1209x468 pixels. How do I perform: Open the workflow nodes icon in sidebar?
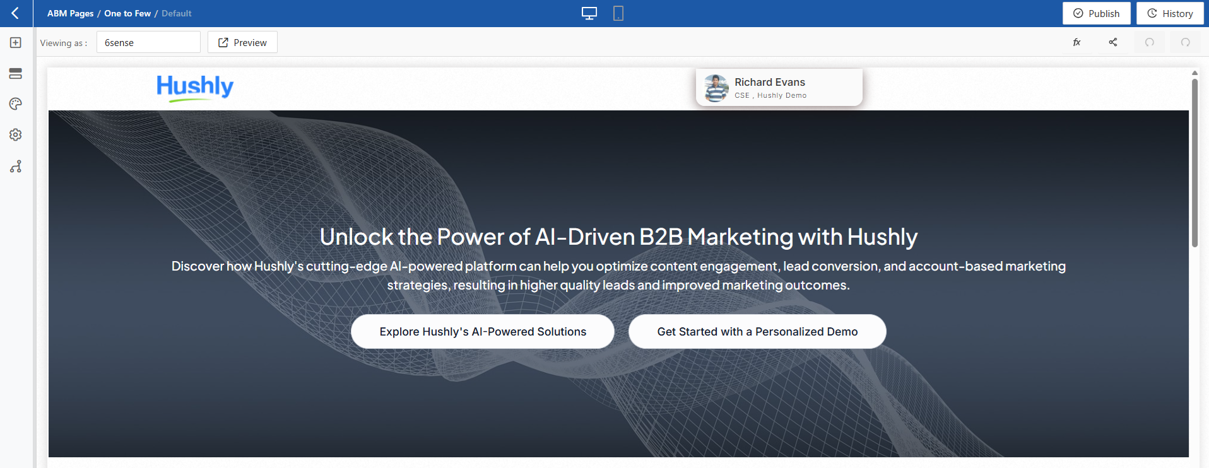[16, 167]
